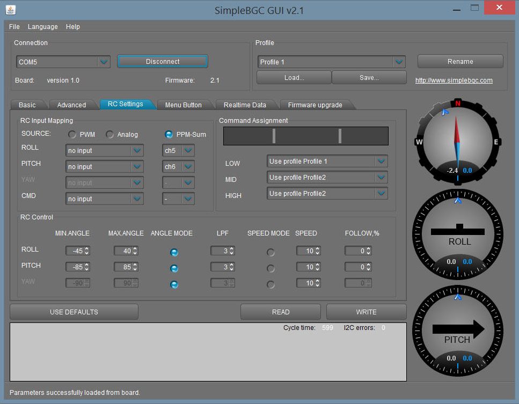Click the ROLL MIN.ANGLE input field
Viewport: 519px width, 404px height.
74,251
